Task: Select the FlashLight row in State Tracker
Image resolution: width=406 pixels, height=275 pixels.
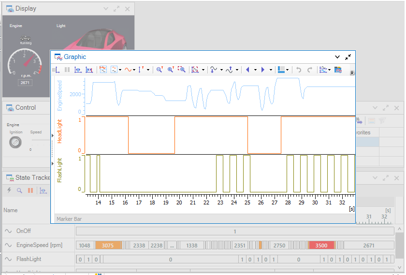Action: click(199, 259)
